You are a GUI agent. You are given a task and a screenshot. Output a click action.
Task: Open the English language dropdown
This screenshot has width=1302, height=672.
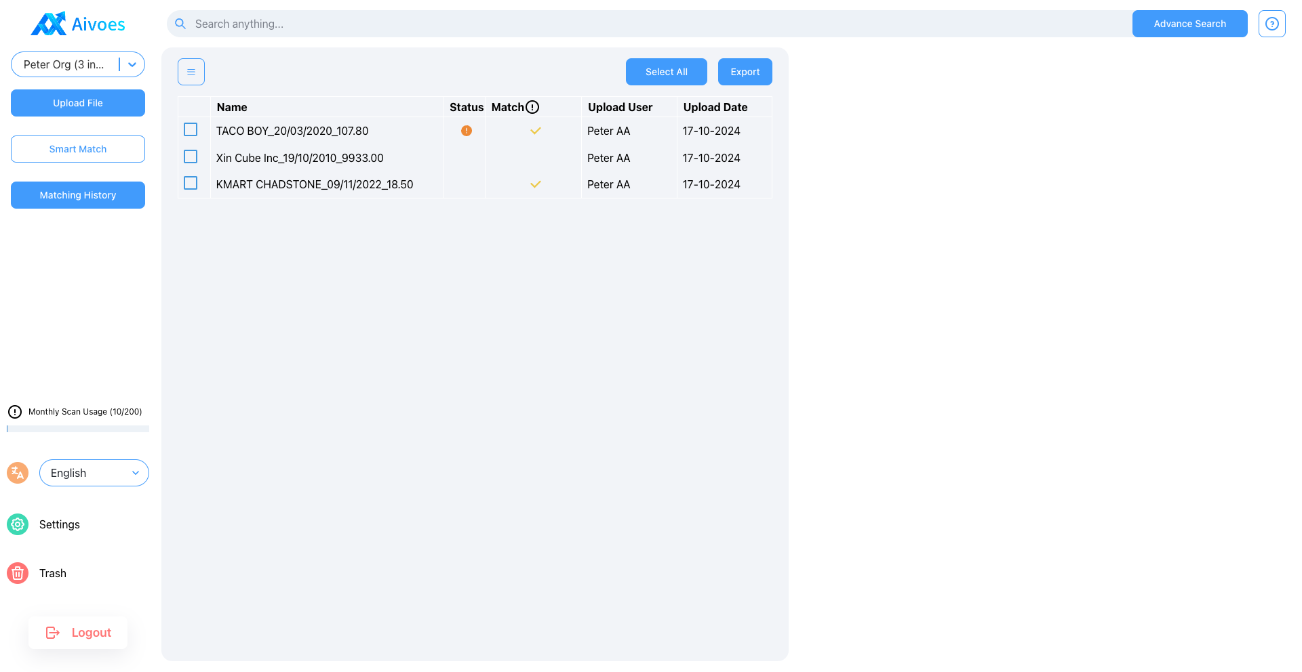tap(94, 473)
